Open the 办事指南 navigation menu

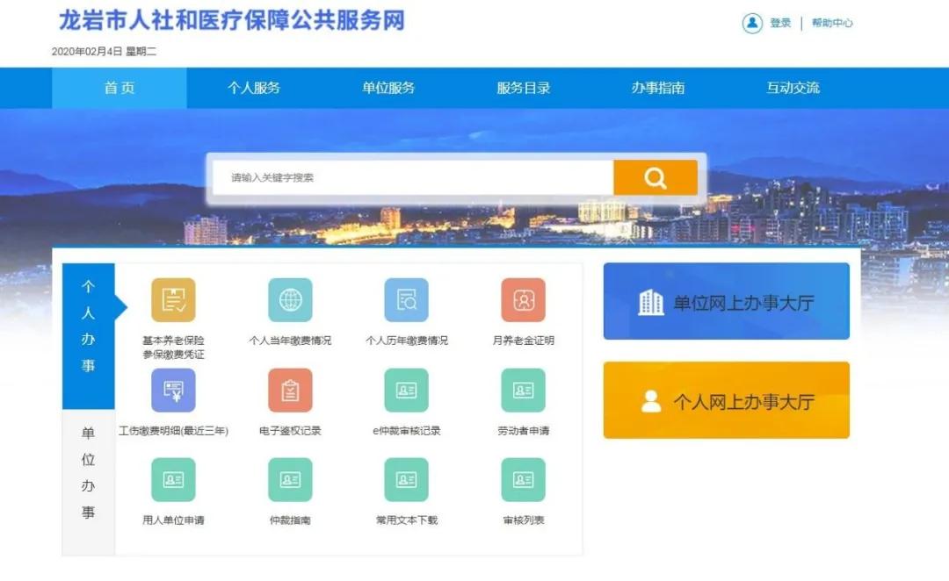[x=657, y=88]
